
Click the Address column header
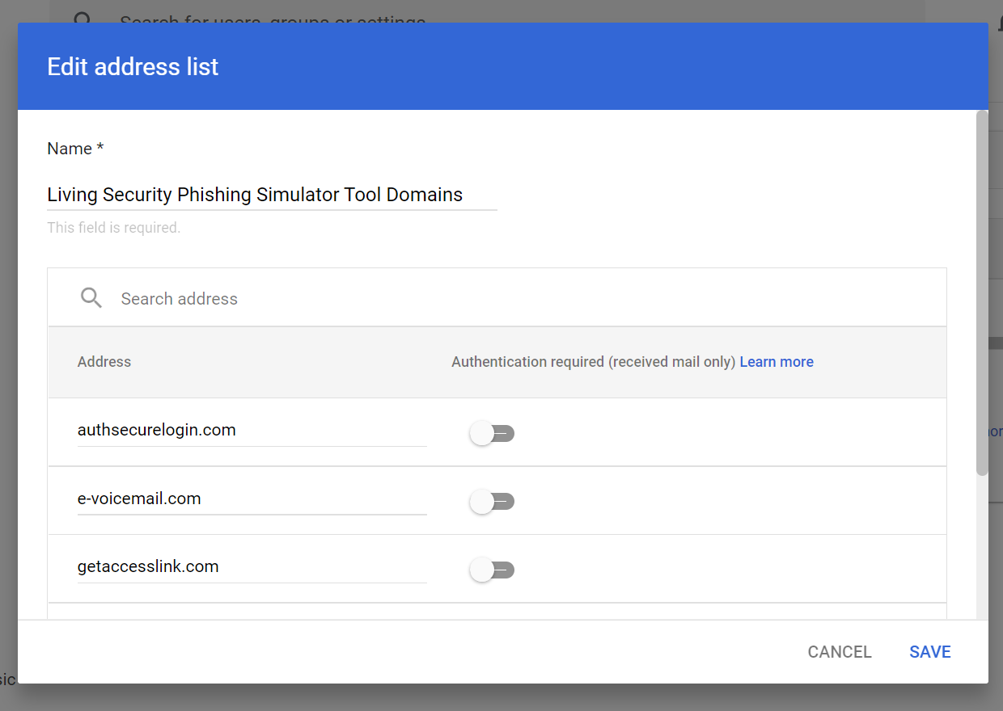104,362
